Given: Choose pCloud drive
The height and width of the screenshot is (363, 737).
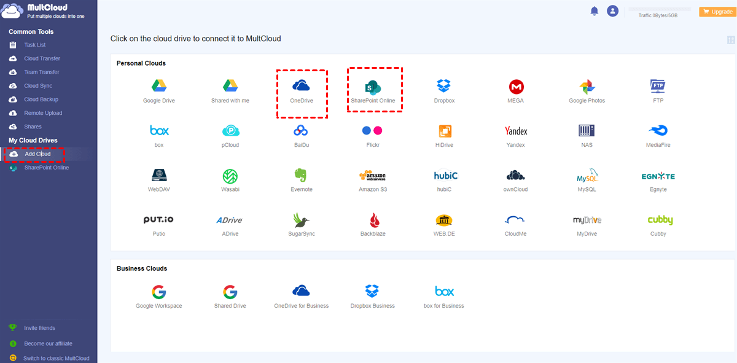Looking at the screenshot, I should pyautogui.click(x=230, y=136).
